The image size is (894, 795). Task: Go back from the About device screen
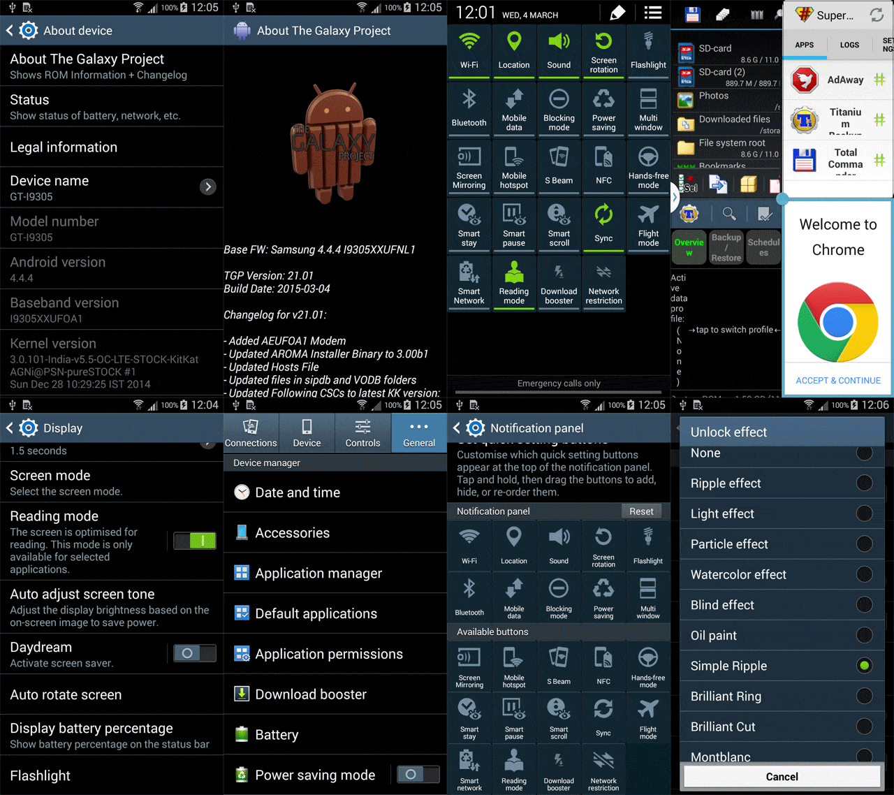point(10,30)
